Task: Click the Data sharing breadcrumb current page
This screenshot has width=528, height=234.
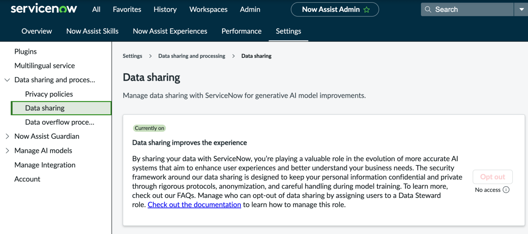Action: pos(256,56)
